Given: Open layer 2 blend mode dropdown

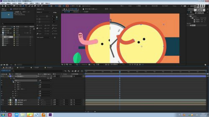Looking at the screenshot, I should click(56, 100).
